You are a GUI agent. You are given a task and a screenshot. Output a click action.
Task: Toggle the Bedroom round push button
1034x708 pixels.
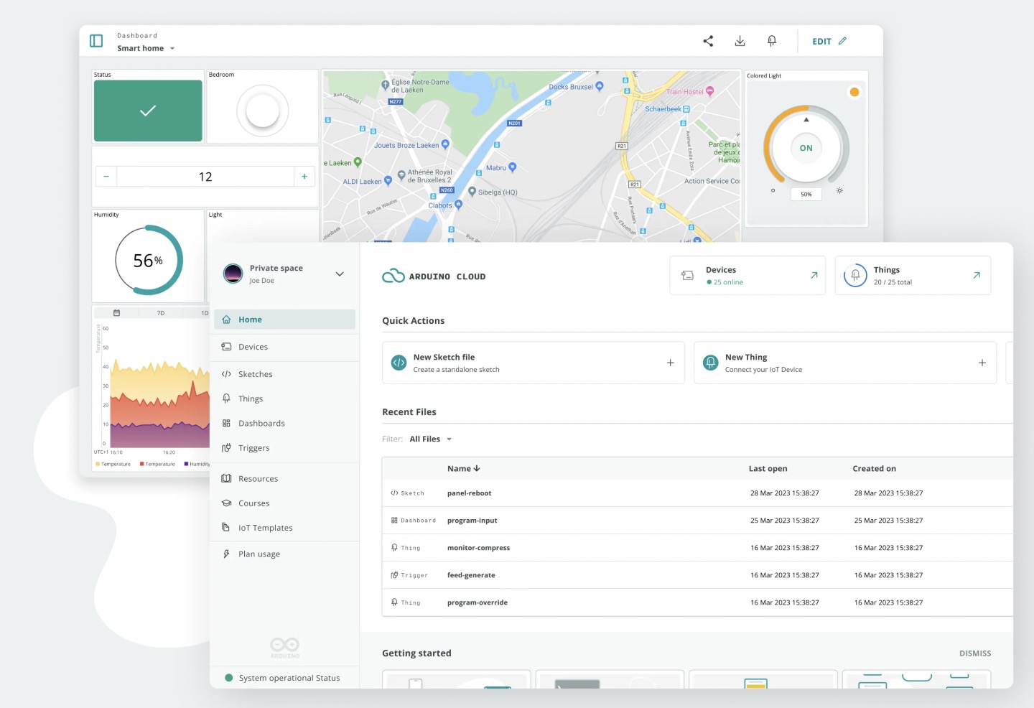pyautogui.click(x=262, y=111)
